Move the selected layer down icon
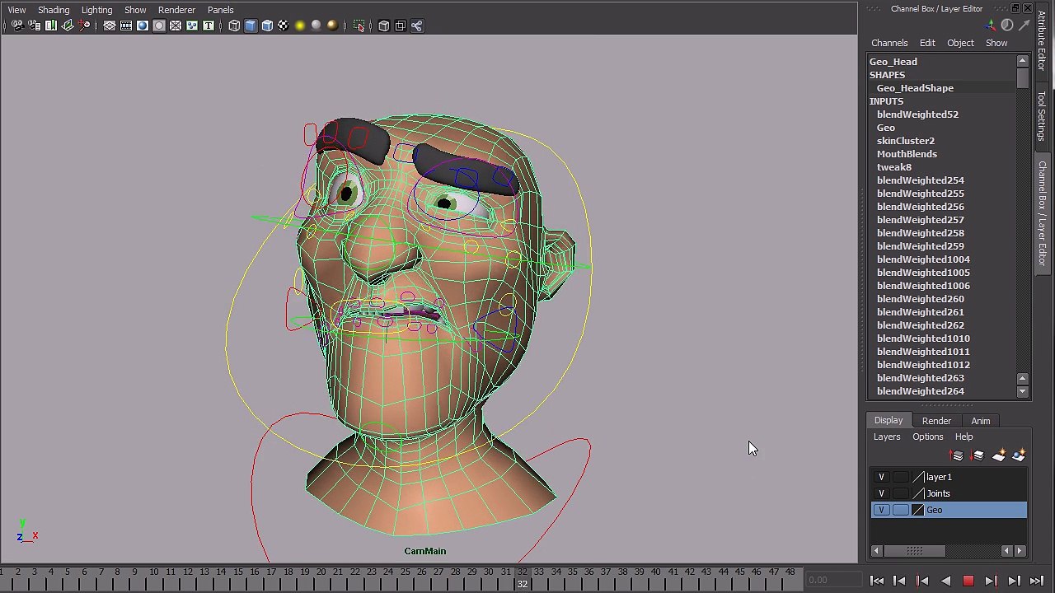Screen dimensions: 1055x593 tap(978, 455)
